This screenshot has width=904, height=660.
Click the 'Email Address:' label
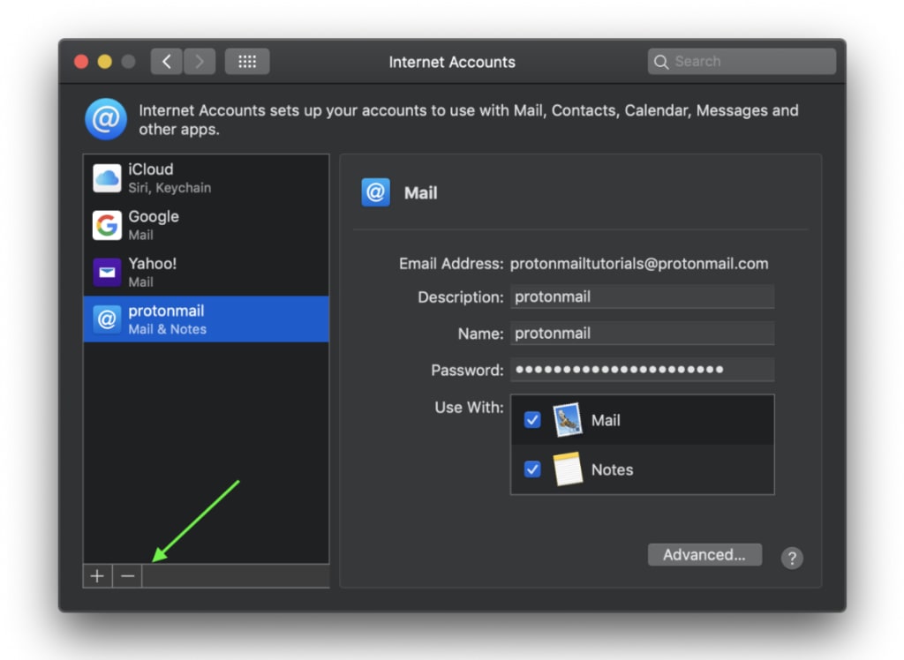click(x=451, y=264)
